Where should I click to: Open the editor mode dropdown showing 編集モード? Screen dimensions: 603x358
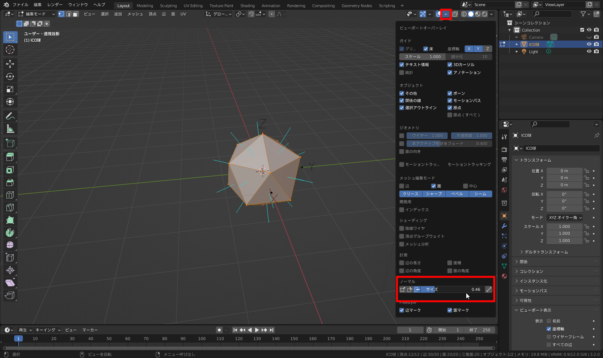(36, 14)
